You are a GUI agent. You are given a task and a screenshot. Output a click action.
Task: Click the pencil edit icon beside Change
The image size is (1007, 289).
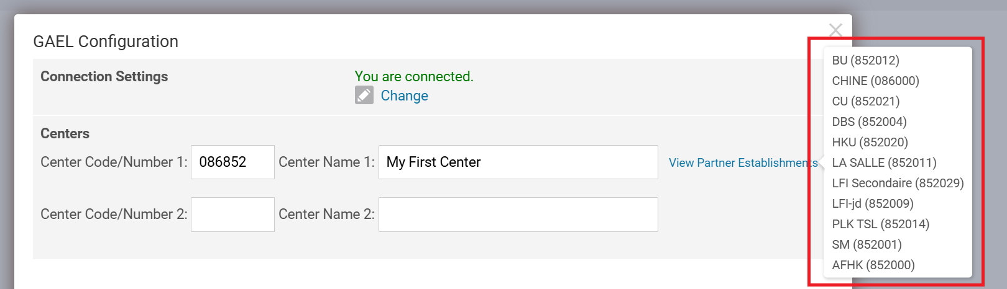pos(364,96)
